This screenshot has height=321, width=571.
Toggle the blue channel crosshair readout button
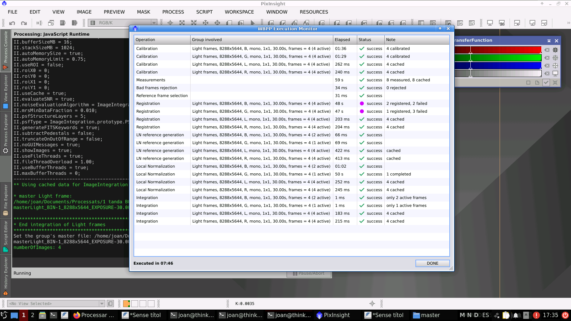(x=555, y=66)
